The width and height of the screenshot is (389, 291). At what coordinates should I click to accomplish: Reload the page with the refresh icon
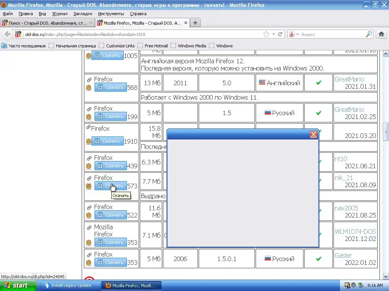tap(280, 34)
